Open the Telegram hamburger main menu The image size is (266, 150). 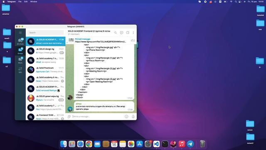(x=20, y=32)
